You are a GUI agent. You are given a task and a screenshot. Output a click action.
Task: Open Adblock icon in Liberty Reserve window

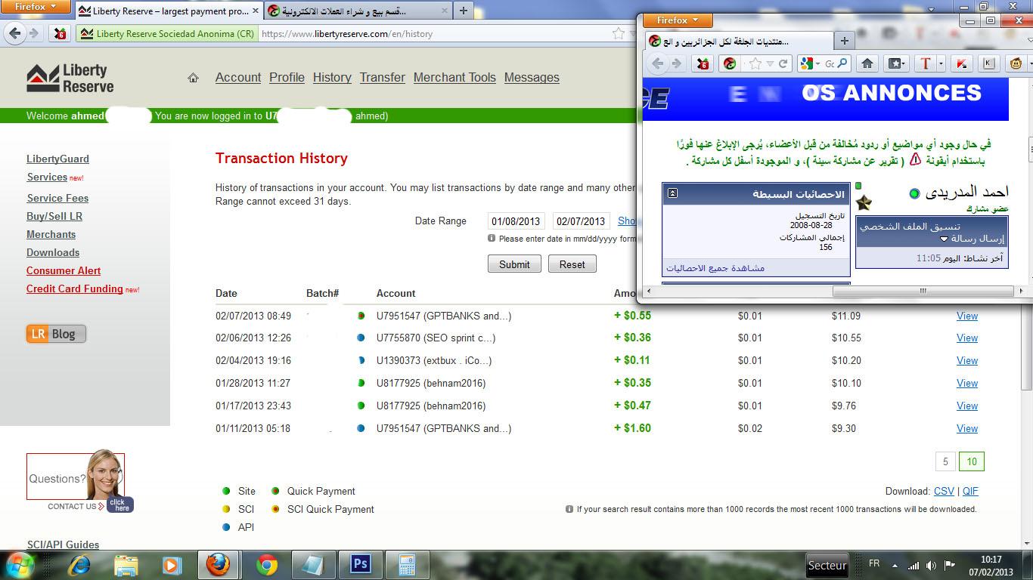tap(60, 33)
